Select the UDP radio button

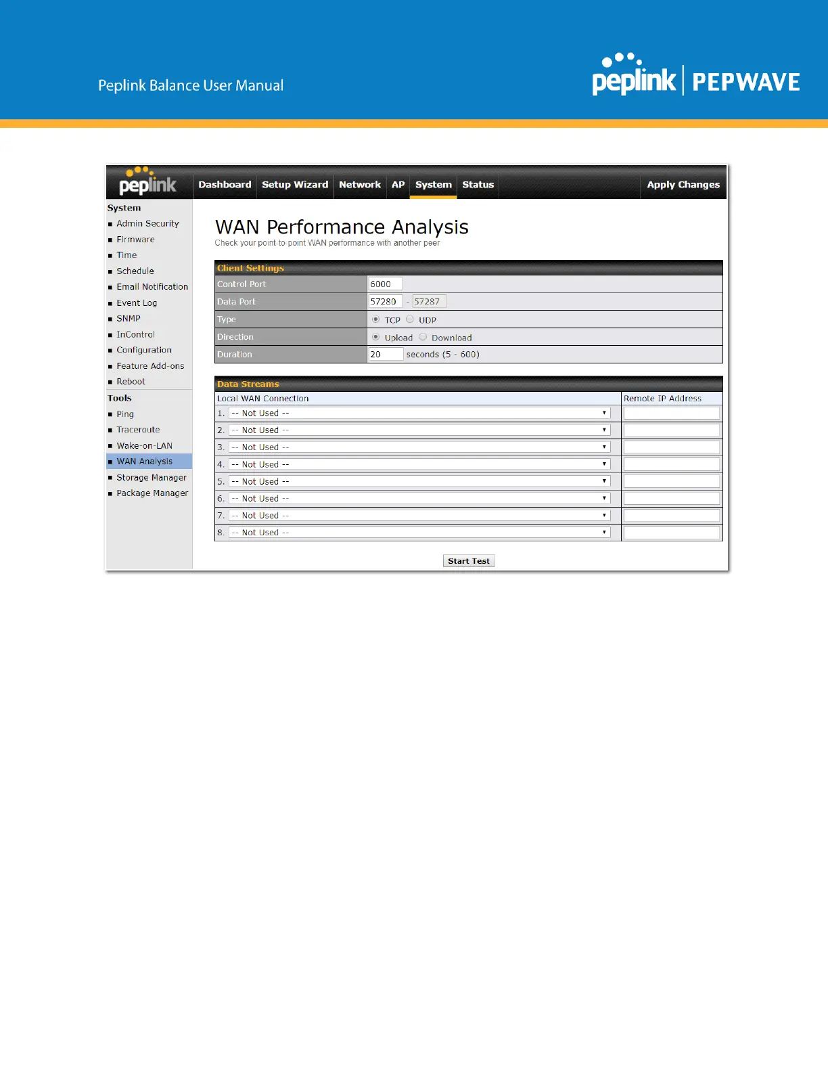(410, 319)
